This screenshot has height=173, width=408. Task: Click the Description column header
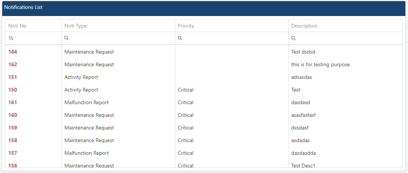click(304, 26)
